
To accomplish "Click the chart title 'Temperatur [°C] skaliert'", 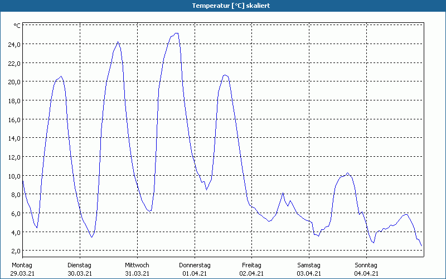I will click(231, 6).
